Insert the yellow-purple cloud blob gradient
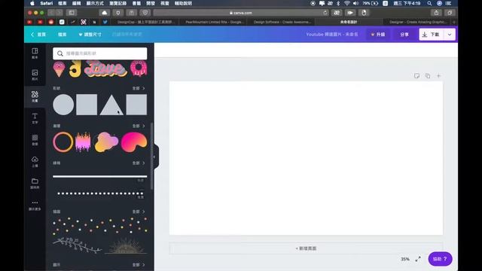 106,142
